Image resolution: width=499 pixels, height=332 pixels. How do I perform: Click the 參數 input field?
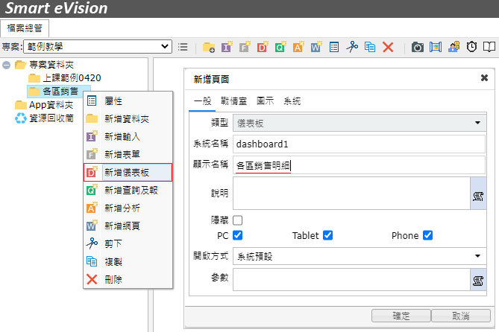pyautogui.click(x=351, y=280)
